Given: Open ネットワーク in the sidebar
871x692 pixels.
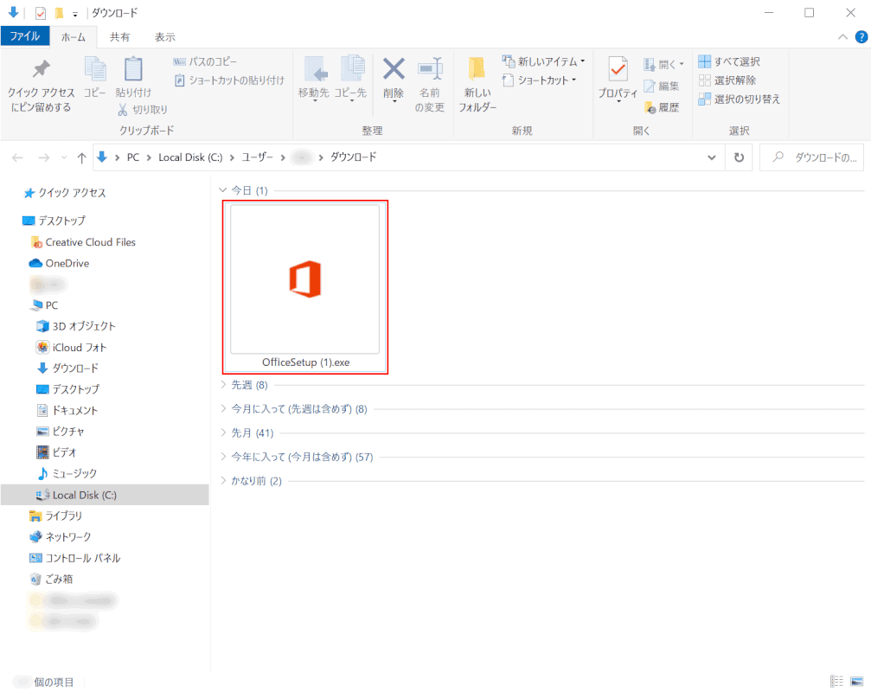Looking at the screenshot, I should point(60,537).
